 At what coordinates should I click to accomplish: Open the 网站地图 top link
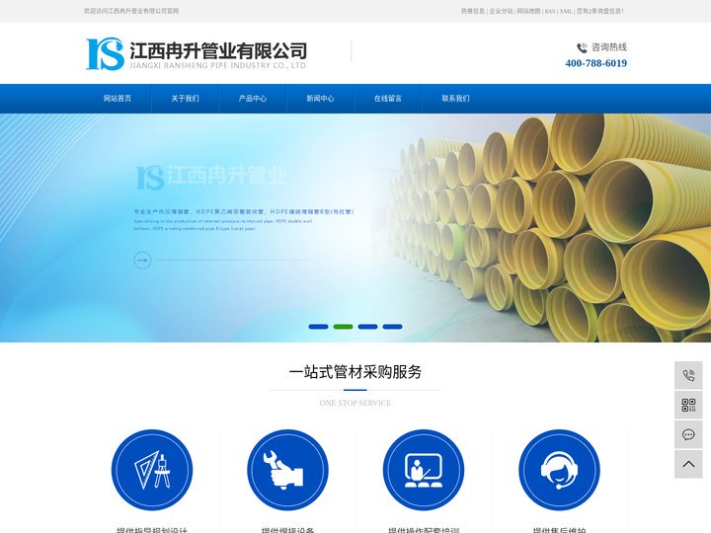(528, 11)
